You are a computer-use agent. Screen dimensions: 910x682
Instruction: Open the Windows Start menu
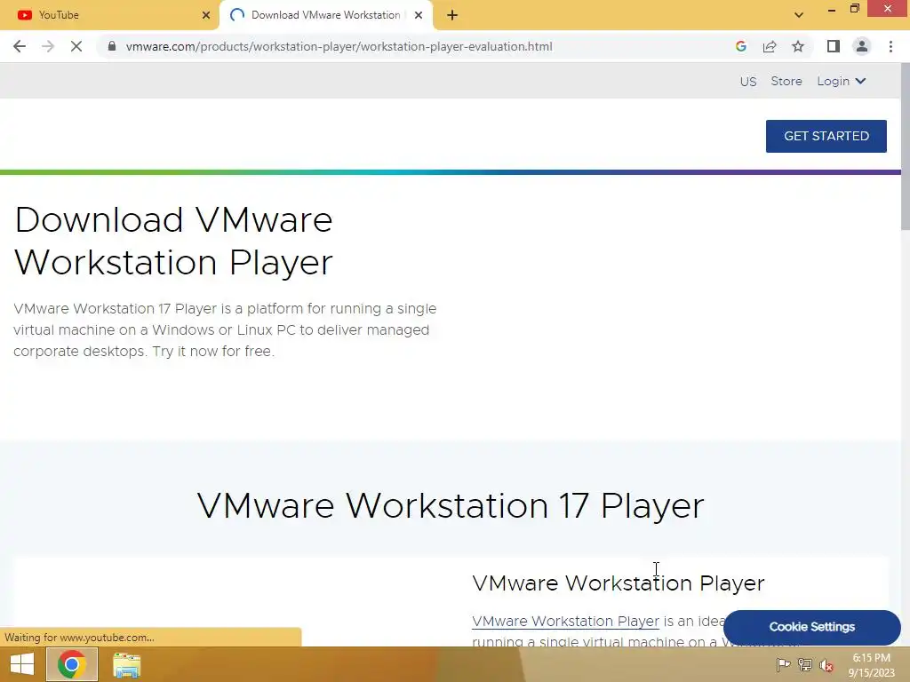coord(22,664)
